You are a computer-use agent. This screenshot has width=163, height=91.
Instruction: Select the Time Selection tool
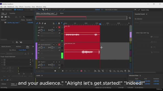50,10
